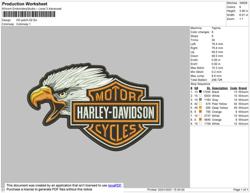Viewport: 250px width, 193px height.
Task: Click the Stitches value '34628'
Action: [x=243, y=3]
